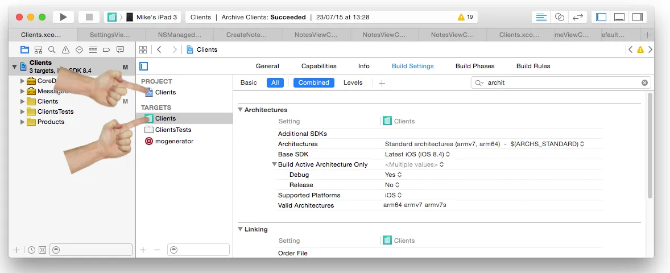Clear the archit search text
The height and width of the screenshot is (273, 670).
(644, 83)
